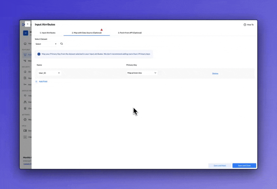Click the Add Field link
The width and height of the screenshot is (277, 189).
click(x=43, y=82)
